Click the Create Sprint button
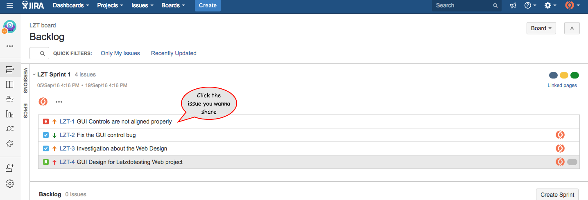Screen dimensions: 588x200 (x=557, y=195)
